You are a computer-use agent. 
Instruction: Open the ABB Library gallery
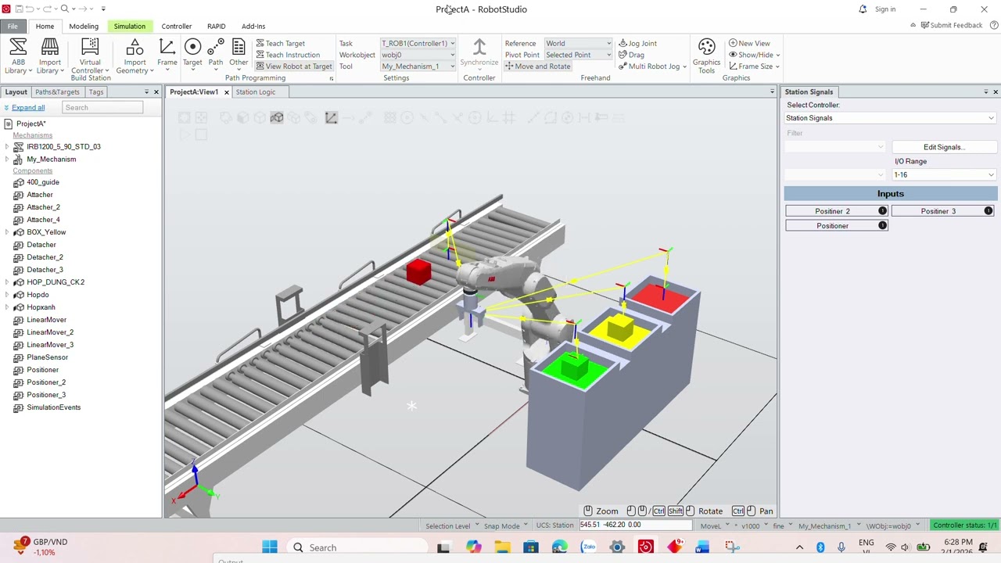(18, 56)
